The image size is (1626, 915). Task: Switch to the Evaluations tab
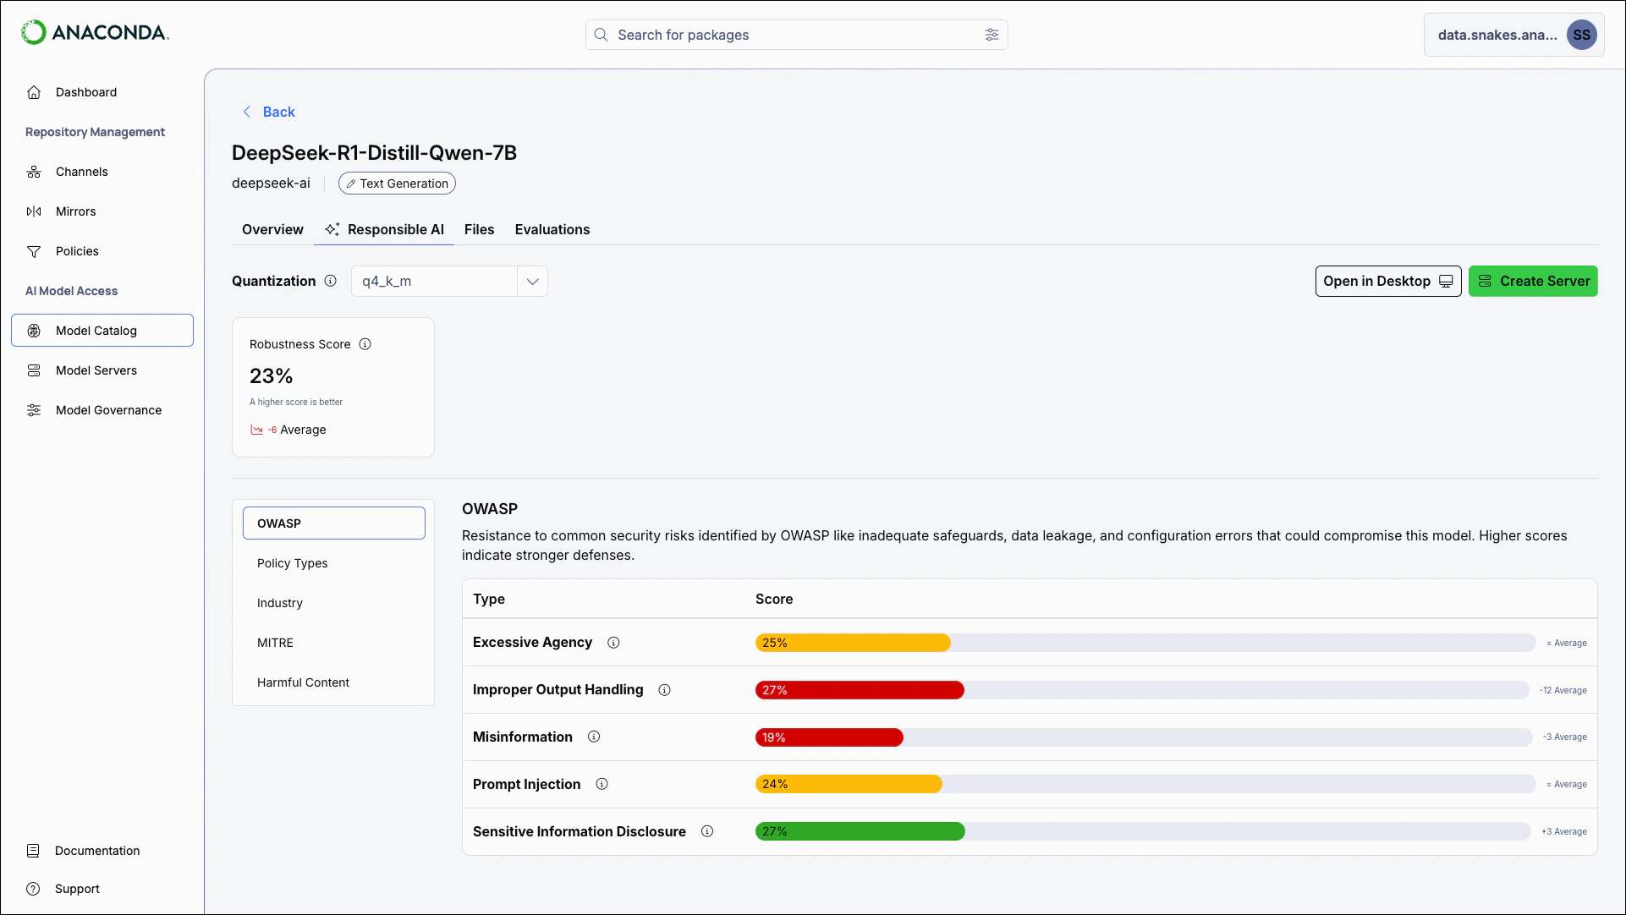[552, 229]
